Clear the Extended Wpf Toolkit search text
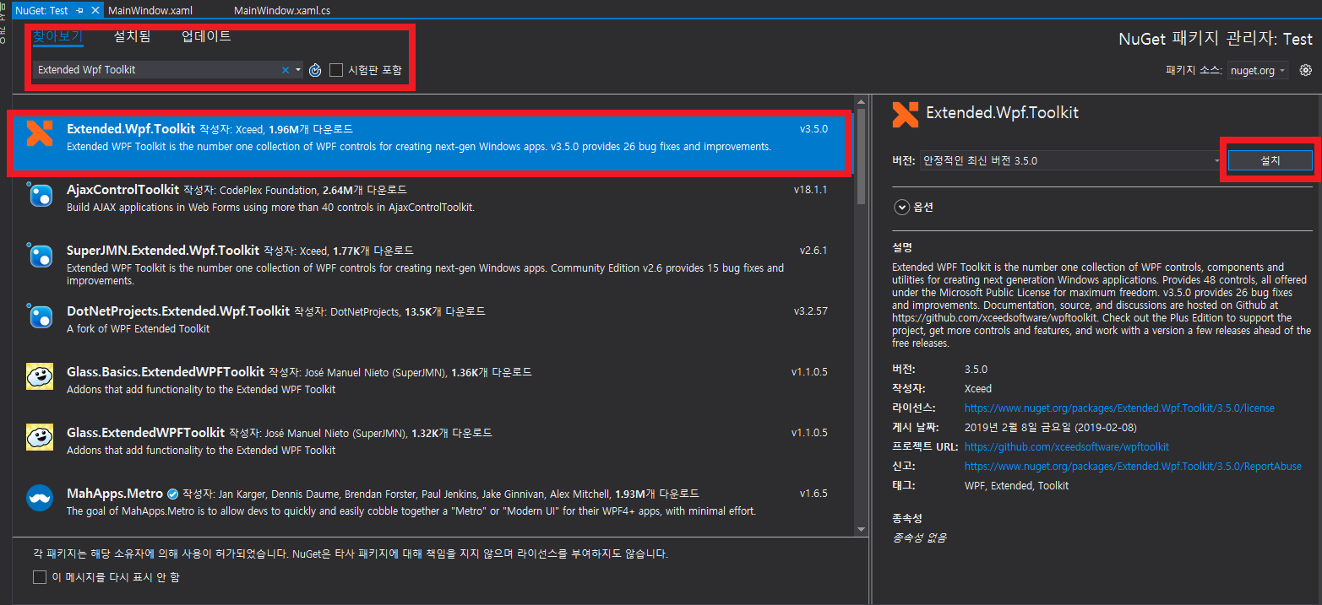Screen dimensions: 1322x605 click(286, 70)
